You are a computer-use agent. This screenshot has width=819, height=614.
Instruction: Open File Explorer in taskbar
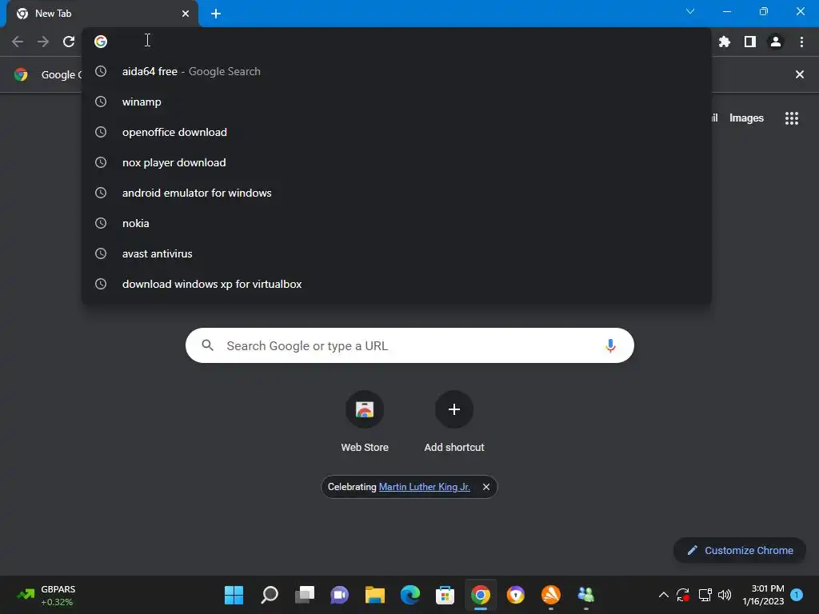pyautogui.click(x=374, y=595)
